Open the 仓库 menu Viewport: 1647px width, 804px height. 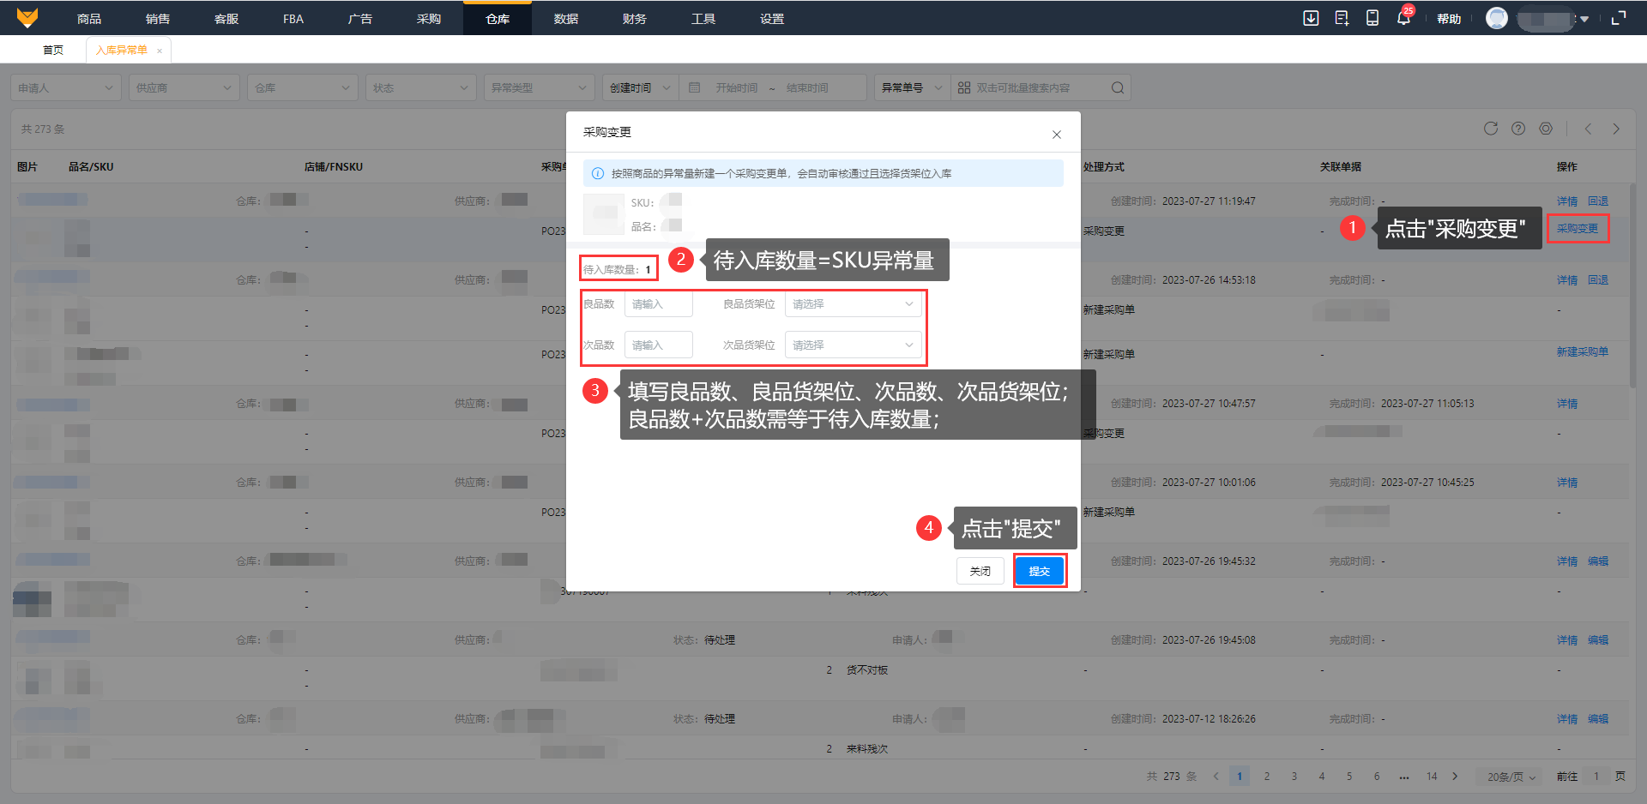tap(498, 18)
